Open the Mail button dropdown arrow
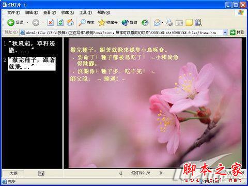The height and width of the screenshot is (186, 248). click(162, 23)
